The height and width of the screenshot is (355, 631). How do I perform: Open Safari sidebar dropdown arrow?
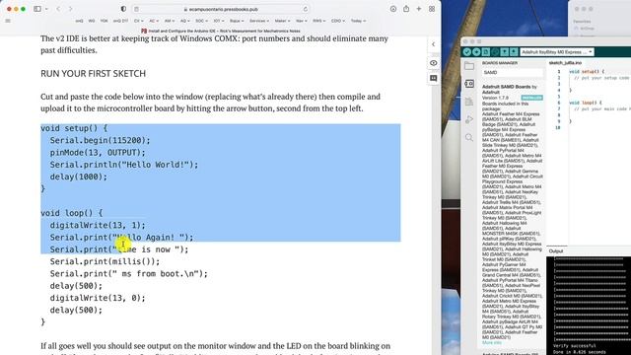click(x=46, y=9)
